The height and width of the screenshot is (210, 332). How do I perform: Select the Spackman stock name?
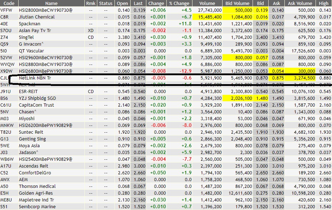(29, 24)
